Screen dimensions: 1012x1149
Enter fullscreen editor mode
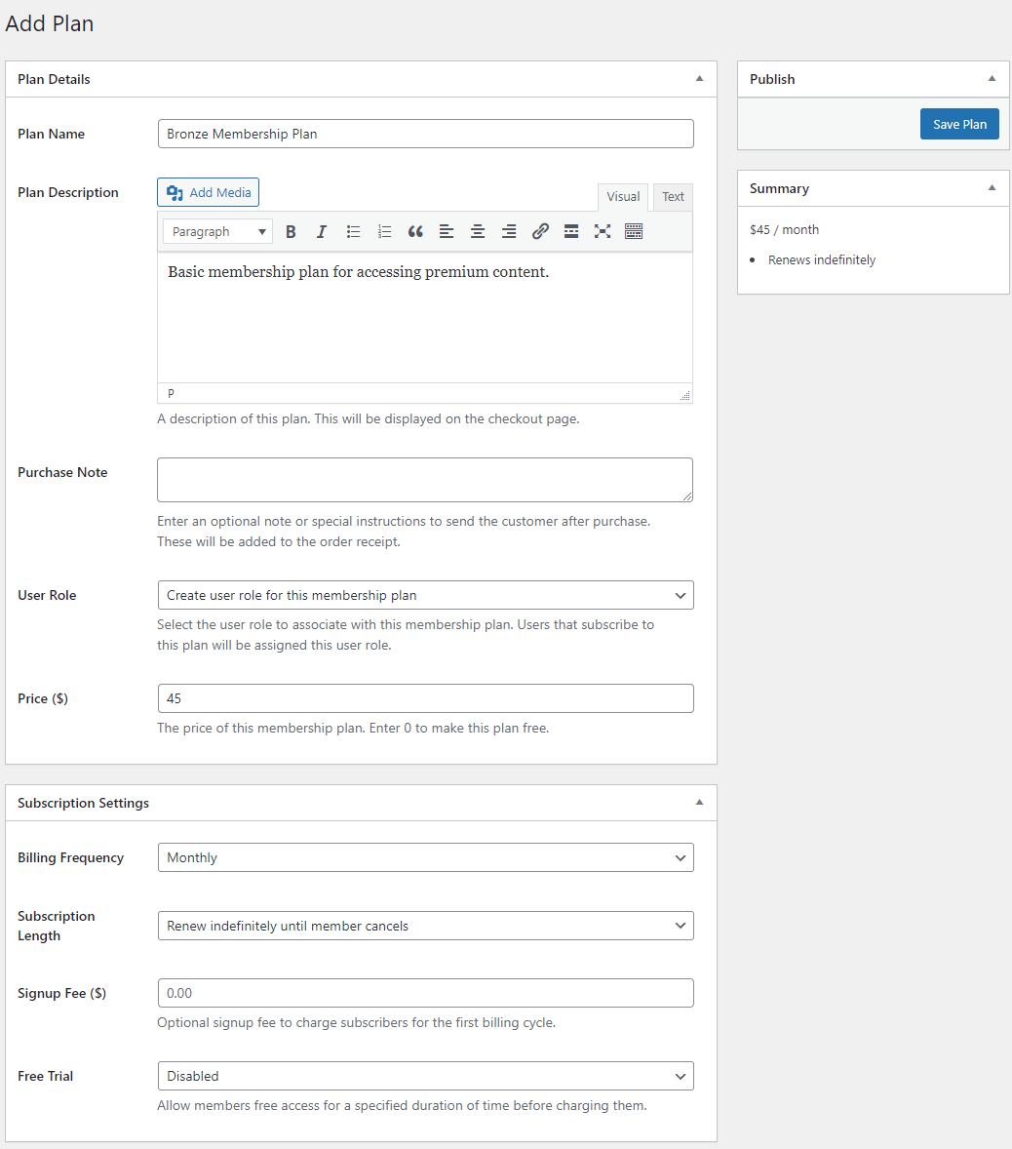pos(603,231)
